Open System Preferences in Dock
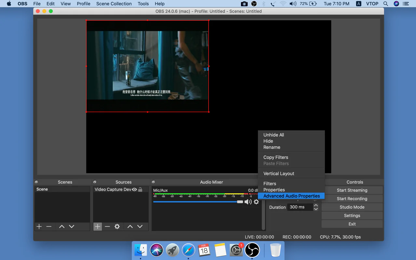This screenshot has width=416, height=260. (236, 250)
